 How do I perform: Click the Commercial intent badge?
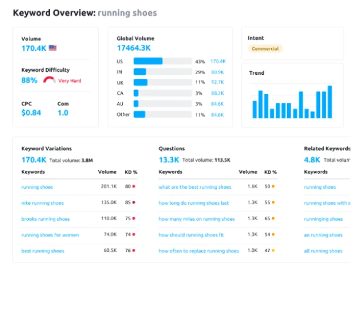click(265, 49)
